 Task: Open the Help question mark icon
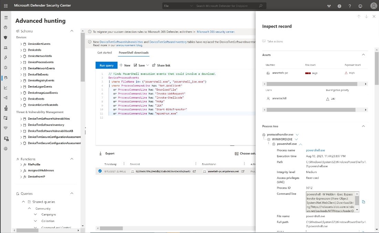coord(349,6)
